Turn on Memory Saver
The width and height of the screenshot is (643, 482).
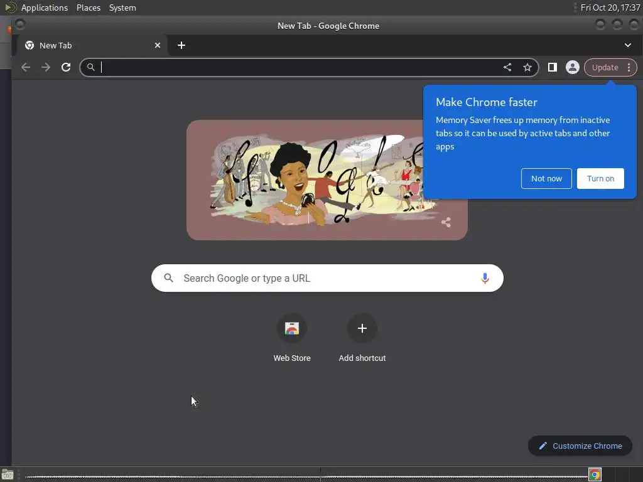(600, 179)
